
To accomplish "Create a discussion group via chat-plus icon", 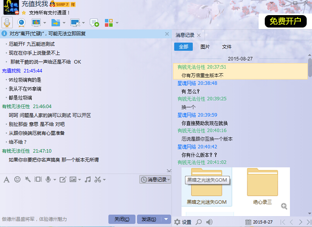I will [x=94, y=22].
